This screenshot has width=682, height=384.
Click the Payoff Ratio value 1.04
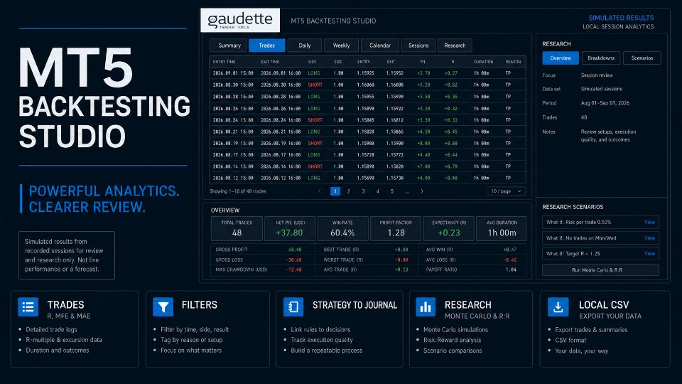point(511,270)
